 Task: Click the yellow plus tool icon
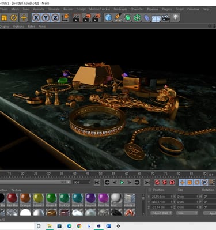pos(24,18)
